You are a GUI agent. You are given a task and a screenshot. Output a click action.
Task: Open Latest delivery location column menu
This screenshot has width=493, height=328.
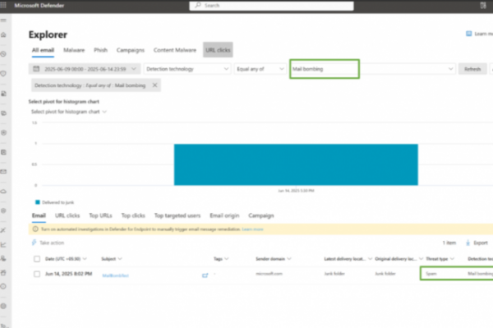point(348,259)
